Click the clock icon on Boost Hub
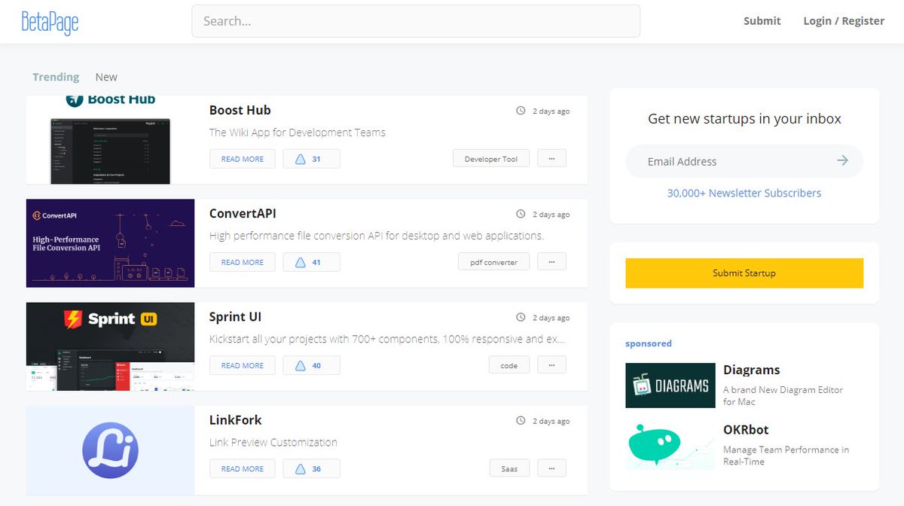The height and width of the screenshot is (506, 904). [x=521, y=111]
